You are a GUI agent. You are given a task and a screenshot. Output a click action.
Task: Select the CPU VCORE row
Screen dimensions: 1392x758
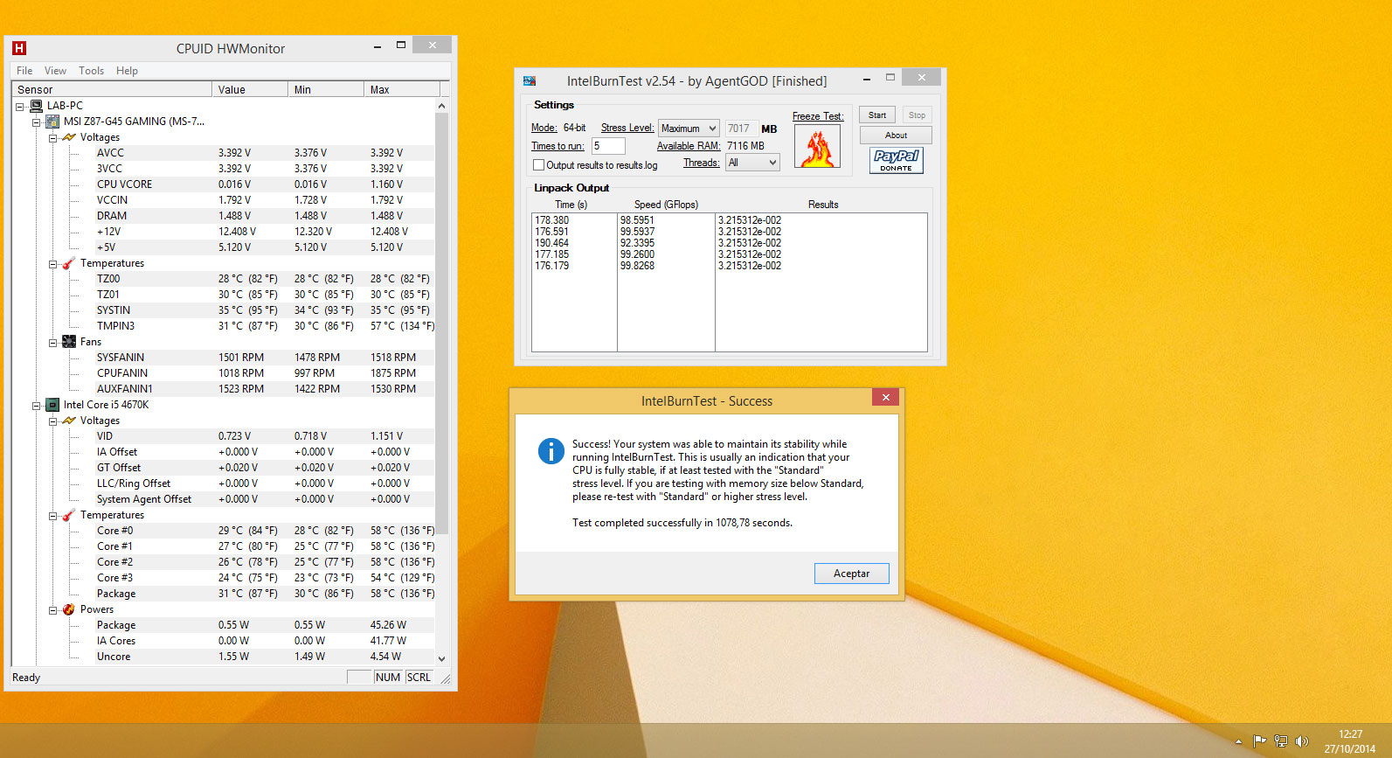(x=265, y=184)
